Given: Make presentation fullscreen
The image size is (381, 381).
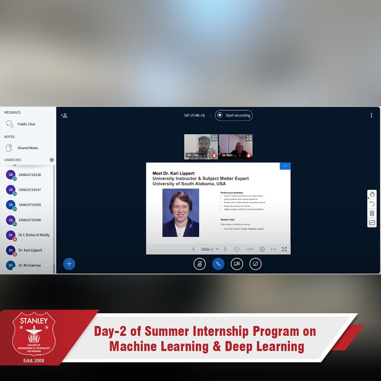Looking at the screenshot, I should (x=284, y=249).
